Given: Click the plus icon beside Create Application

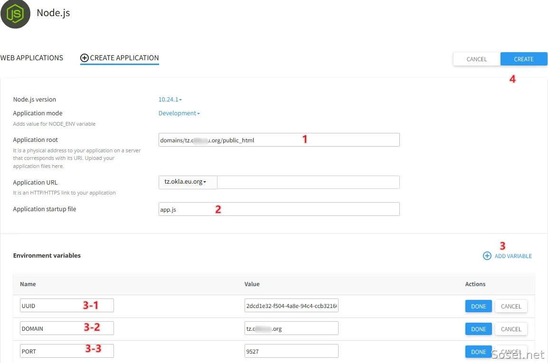Looking at the screenshot, I should tap(84, 58).
